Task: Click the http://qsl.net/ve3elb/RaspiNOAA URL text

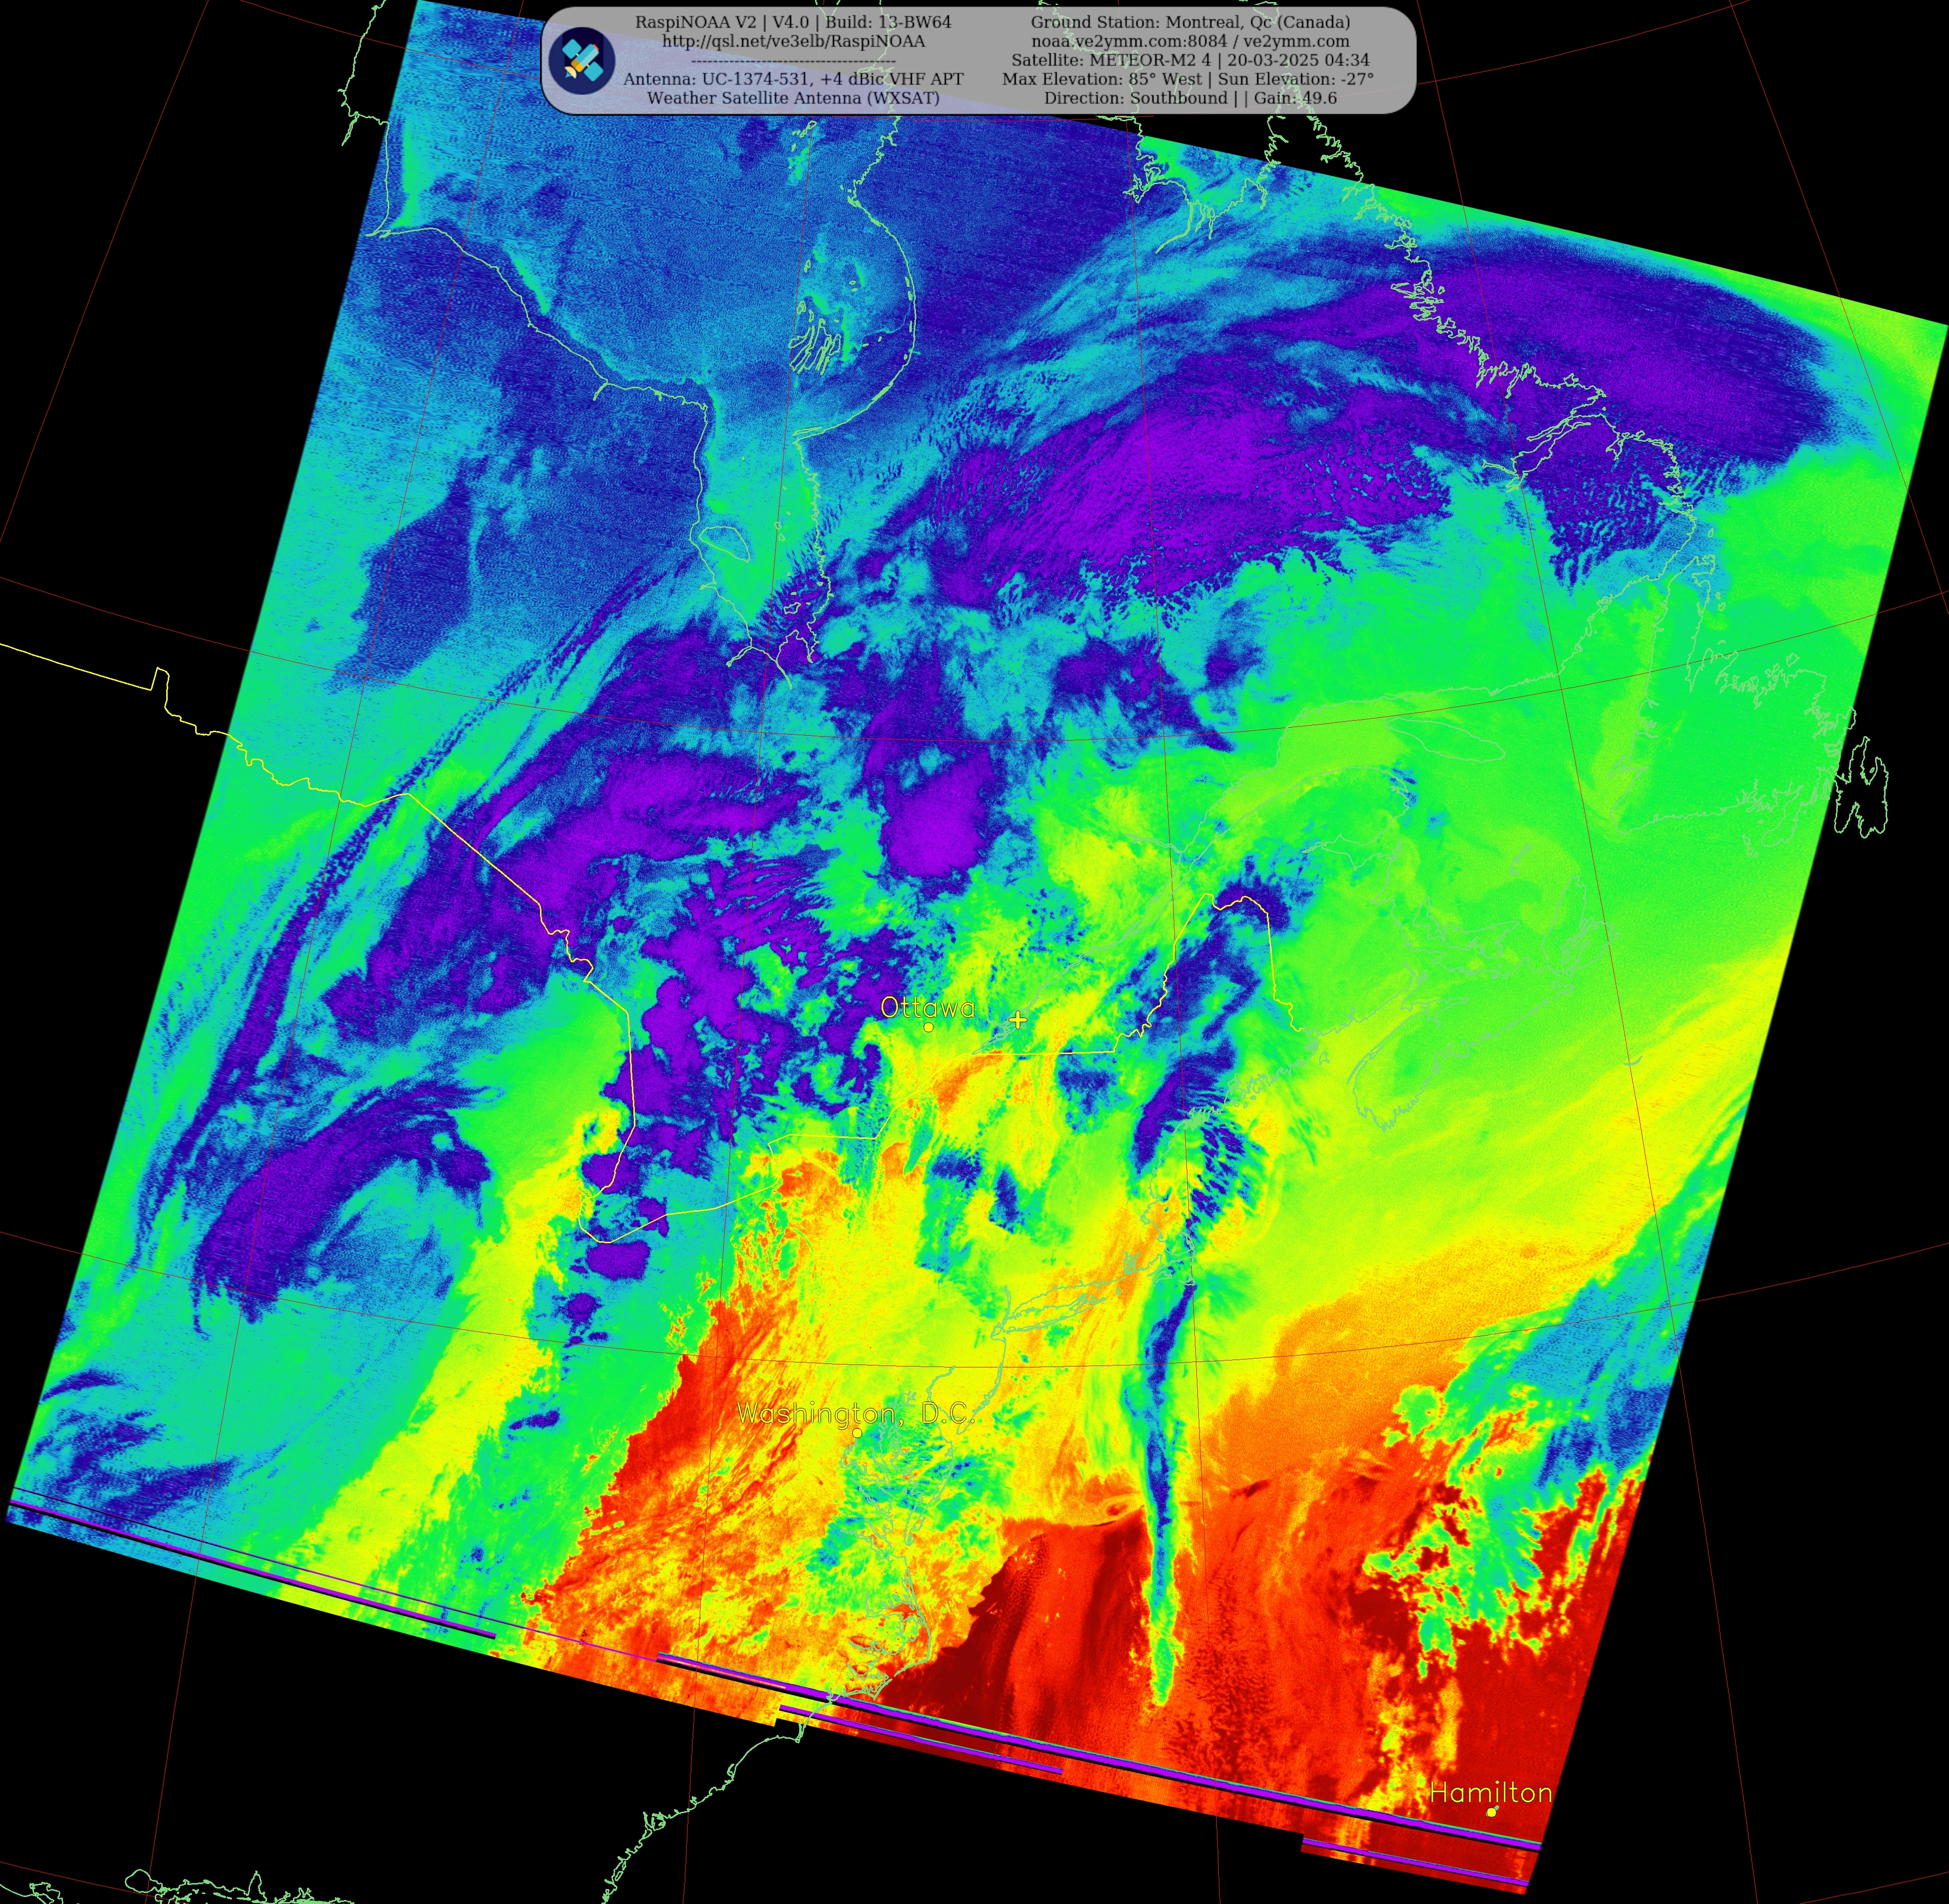Action: coord(793,41)
